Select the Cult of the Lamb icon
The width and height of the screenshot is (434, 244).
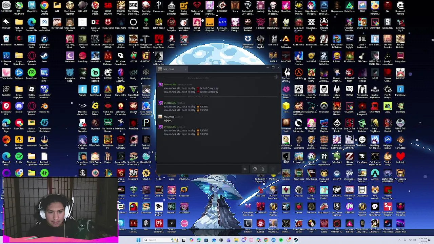click(x=108, y=108)
